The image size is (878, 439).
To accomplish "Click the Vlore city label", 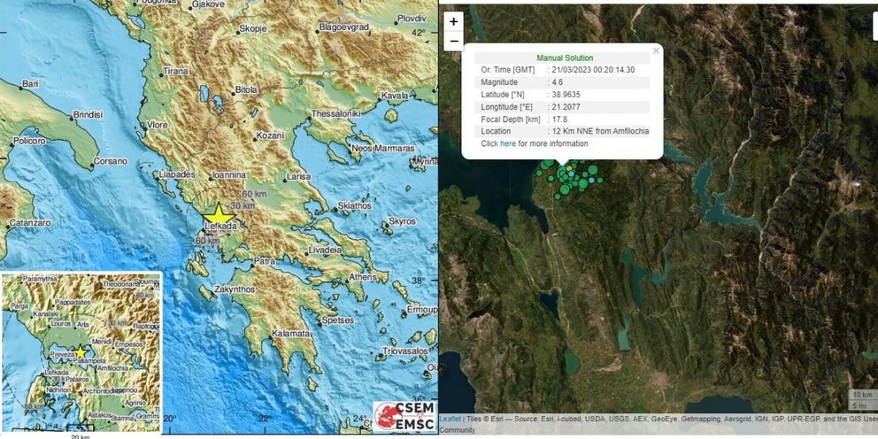I will click(x=158, y=125).
